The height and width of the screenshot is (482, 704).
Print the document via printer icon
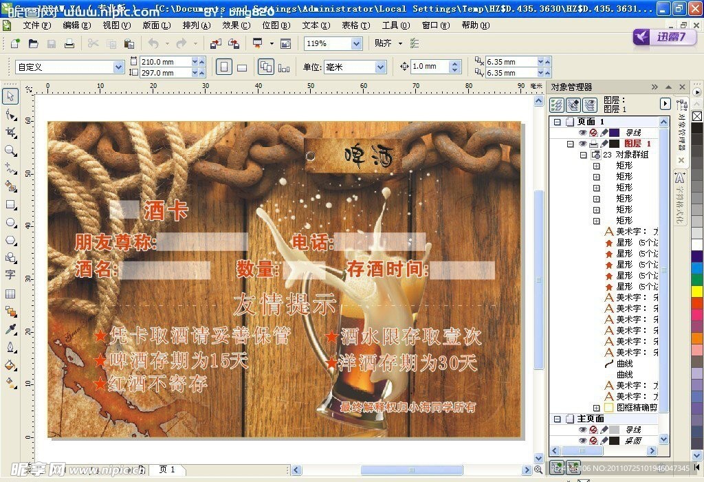(69, 43)
